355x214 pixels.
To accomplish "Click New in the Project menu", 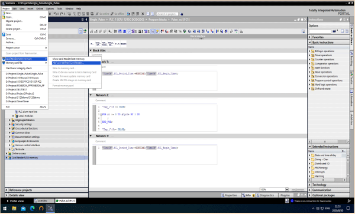I will (24, 13).
